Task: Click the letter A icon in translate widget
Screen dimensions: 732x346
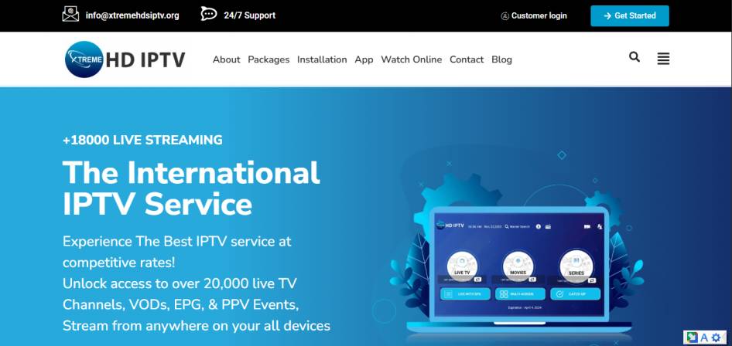Action: tap(704, 338)
